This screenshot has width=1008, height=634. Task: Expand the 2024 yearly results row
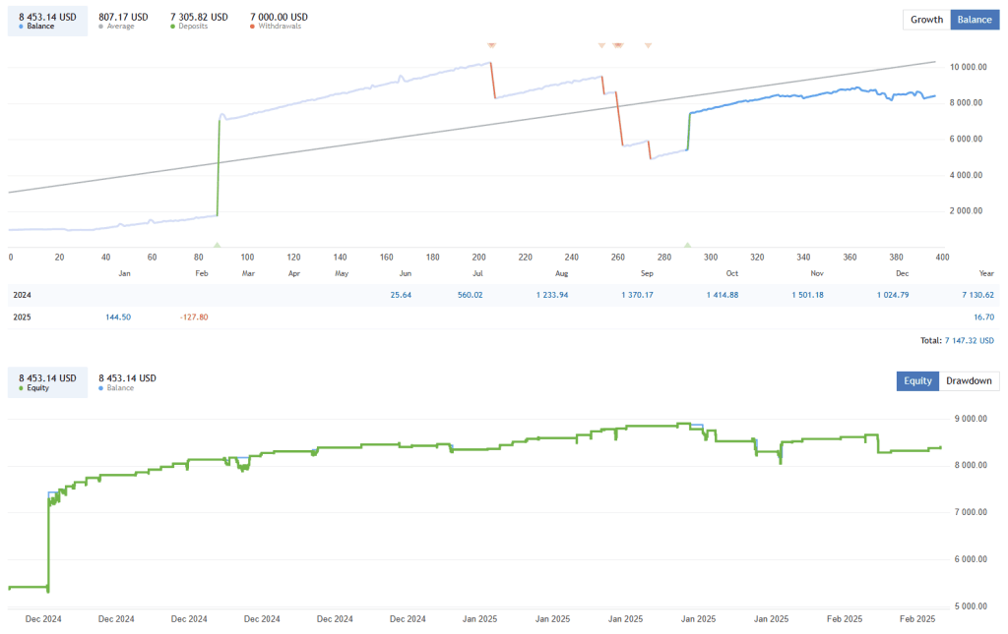tap(21, 294)
